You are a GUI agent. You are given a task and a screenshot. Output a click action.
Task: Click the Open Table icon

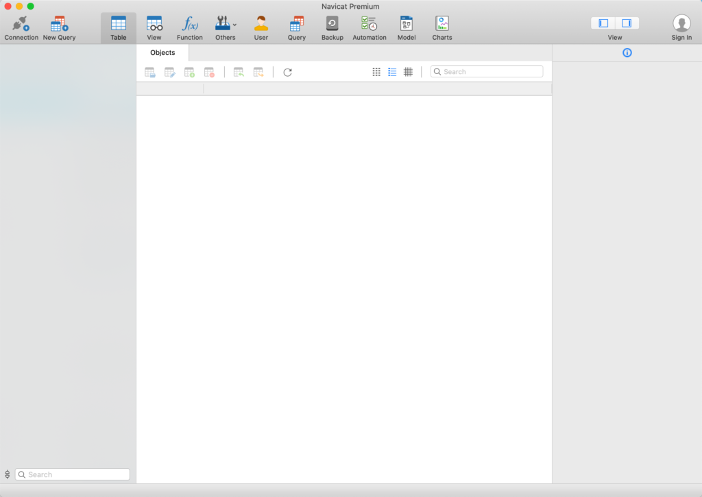pyautogui.click(x=150, y=72)
